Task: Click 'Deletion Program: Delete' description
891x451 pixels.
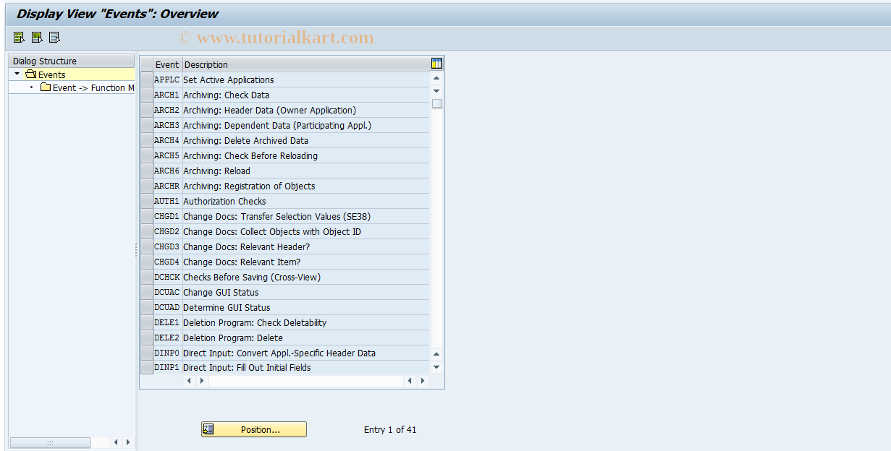Action: tap(233, 338)
